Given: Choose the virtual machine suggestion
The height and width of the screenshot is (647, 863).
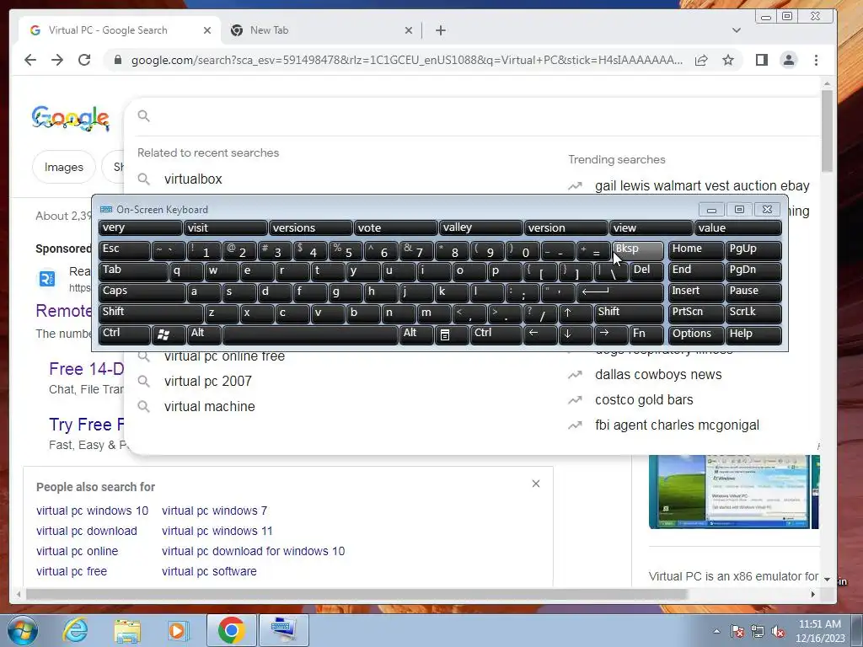Looking at the screenshot, I should click(x=209, y=407).
